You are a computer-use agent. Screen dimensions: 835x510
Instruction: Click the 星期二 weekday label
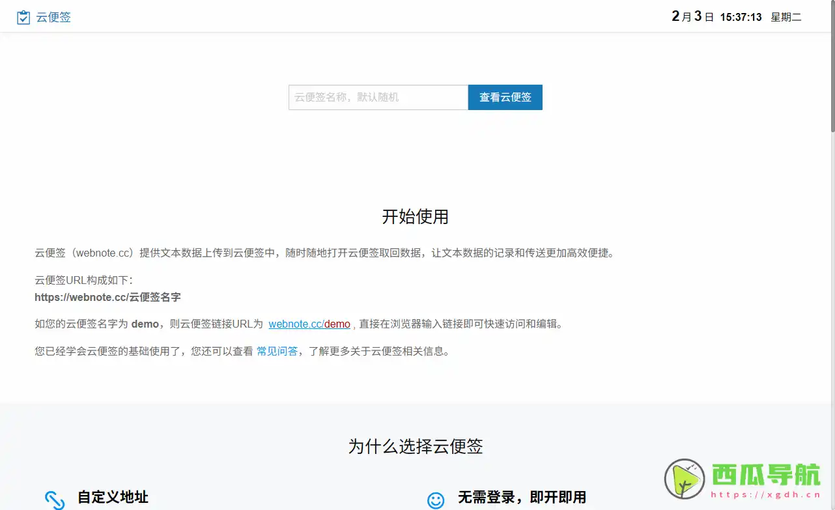coord(786,17)
